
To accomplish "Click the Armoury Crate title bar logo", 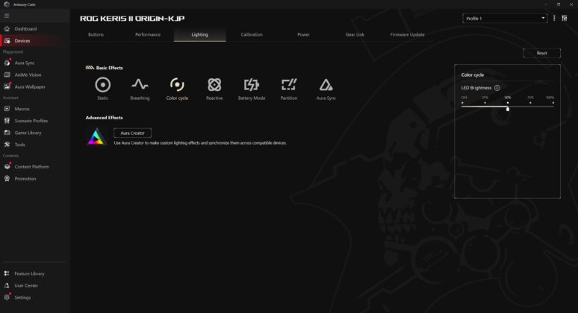I will tap(6, 4).
